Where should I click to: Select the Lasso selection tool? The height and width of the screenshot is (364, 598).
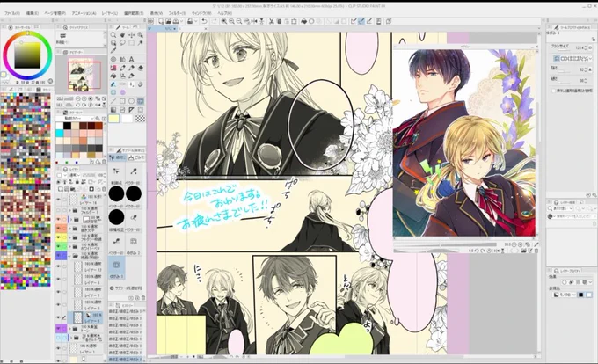(x=122, y=43)
